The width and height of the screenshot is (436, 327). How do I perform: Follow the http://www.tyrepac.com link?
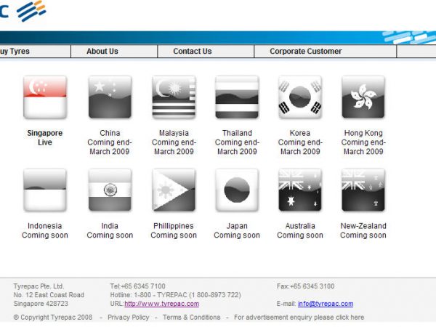(x=161, y=304)
